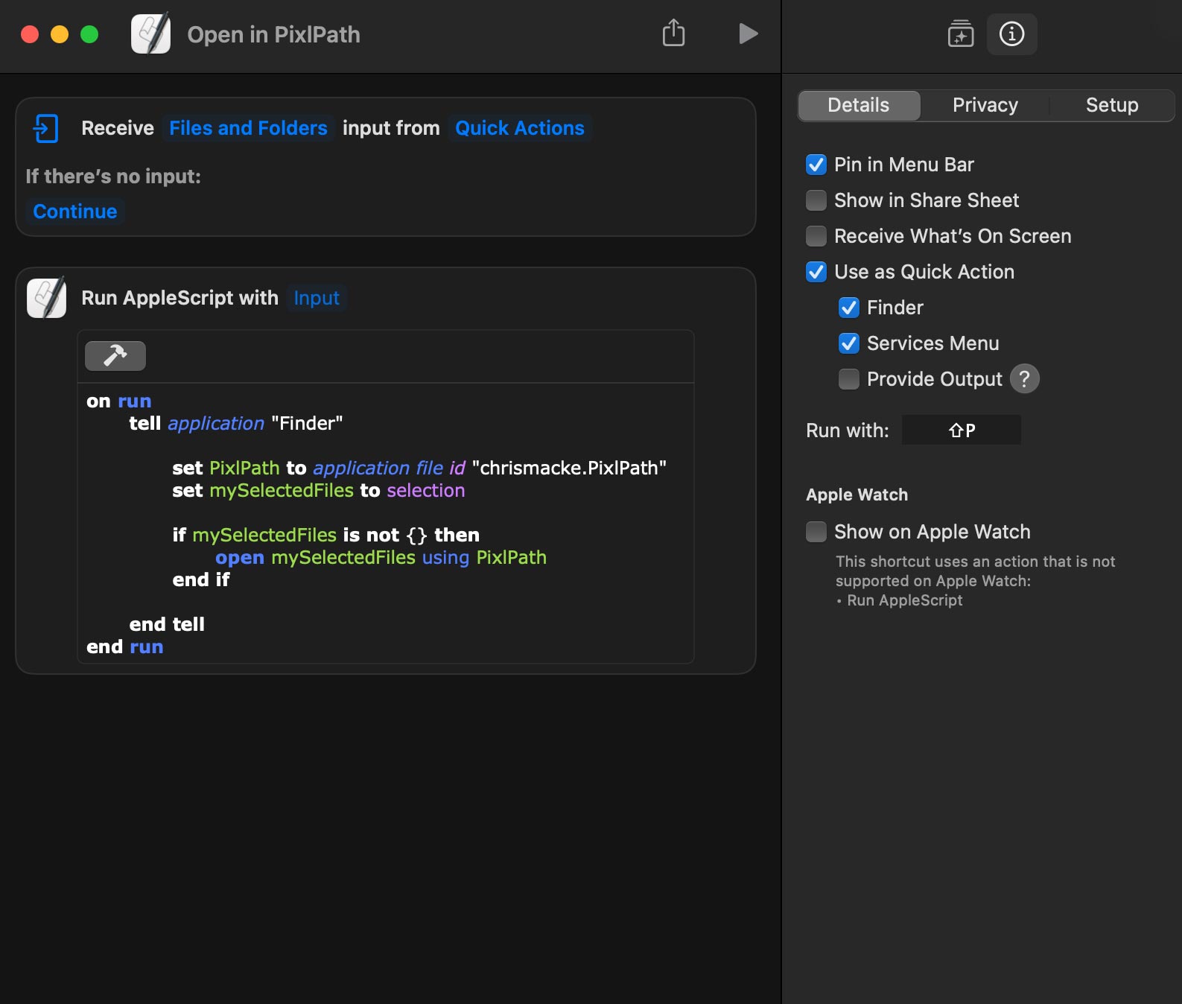Share the shortcut via share icon
The width and height of the screenshot is (1182, 1004).
coord(673,34)
